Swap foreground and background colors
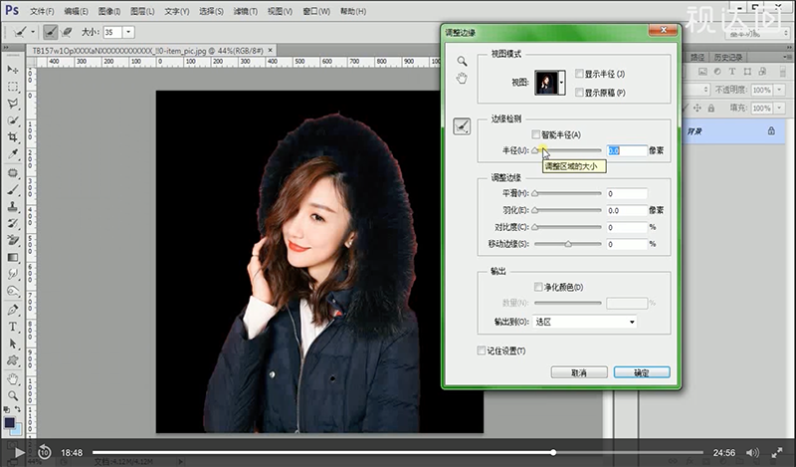The height and width of the screenshot is (467, 796). [x=18, y=409]
